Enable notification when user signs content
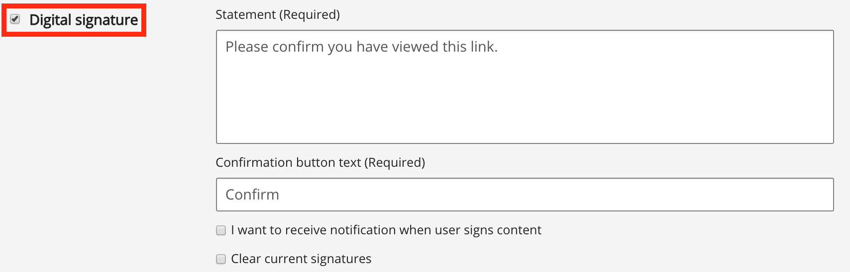The height and width of the screenshot is (272, 850). (221, 230)
